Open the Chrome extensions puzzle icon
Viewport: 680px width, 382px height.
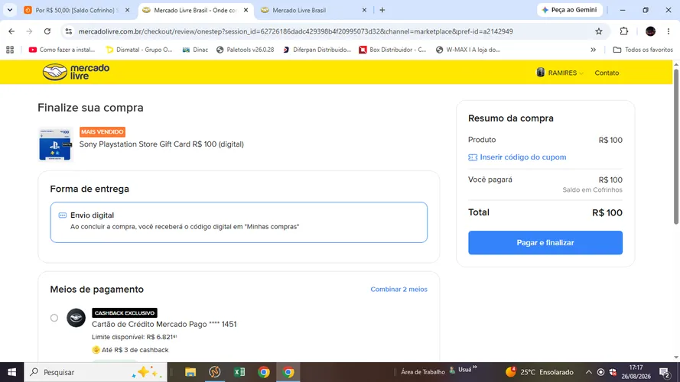tap(624, 31)
